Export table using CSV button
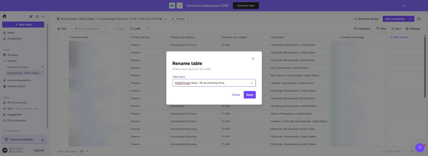This screenshot has height=156, width=428. pos(62,29)
